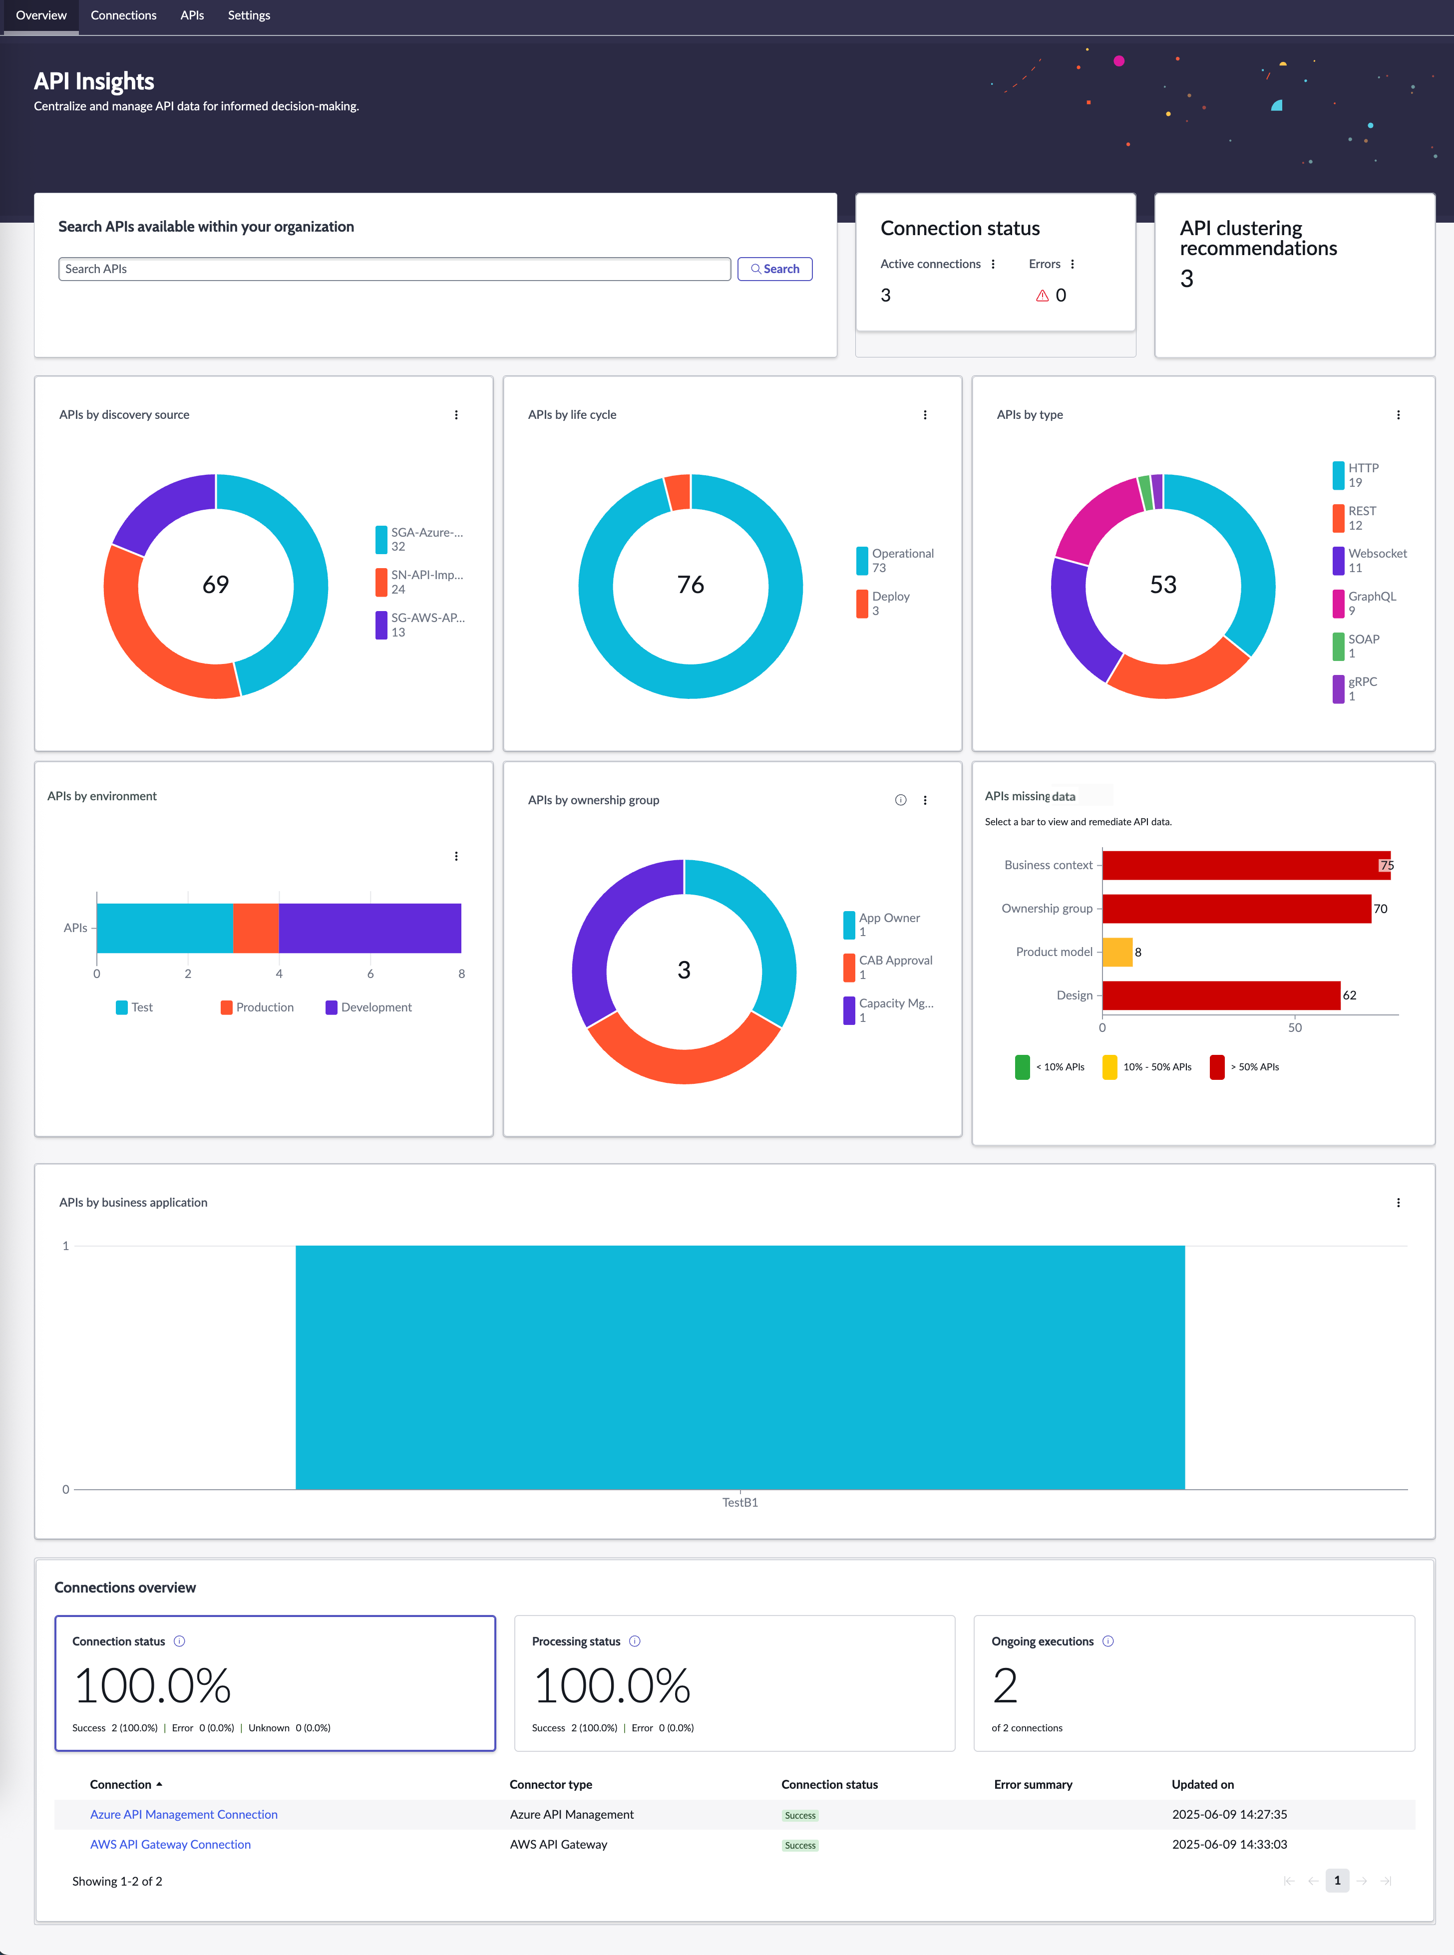
Task: Sort by Connection column ascending arrow
Action: click(159, 1784)
